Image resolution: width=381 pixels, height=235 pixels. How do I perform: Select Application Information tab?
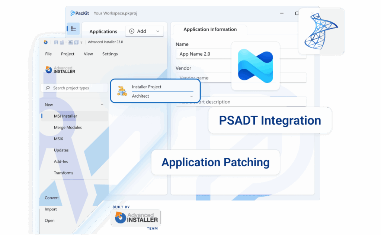click(210, 29)
